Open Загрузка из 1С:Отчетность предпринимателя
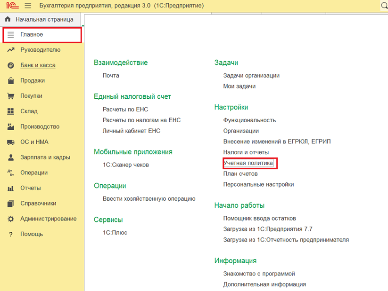 pyautogui.click(x=286, y=240)
